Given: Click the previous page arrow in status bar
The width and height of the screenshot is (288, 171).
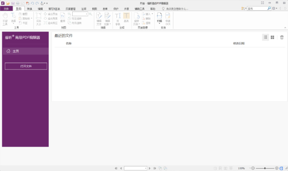Looking at the screenshot, I should click(121, 168).
